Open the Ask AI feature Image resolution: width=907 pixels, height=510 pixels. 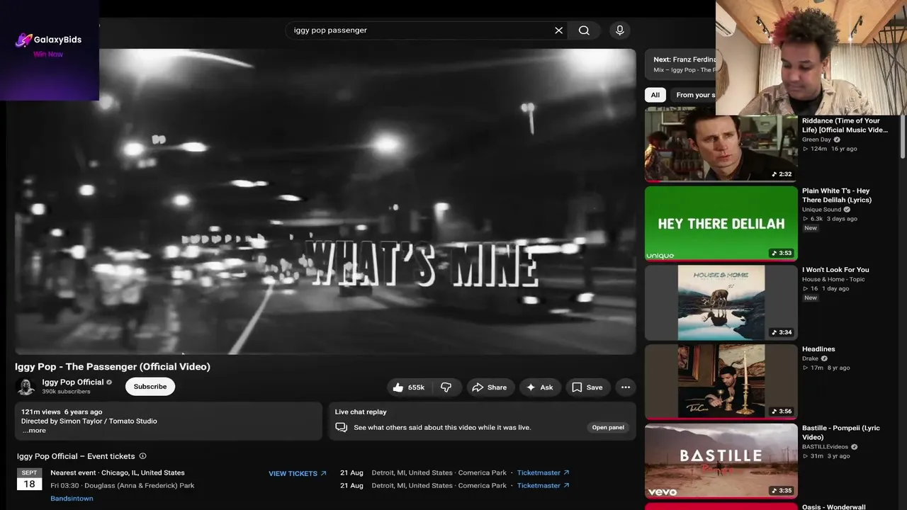click(x=540, y=387)
